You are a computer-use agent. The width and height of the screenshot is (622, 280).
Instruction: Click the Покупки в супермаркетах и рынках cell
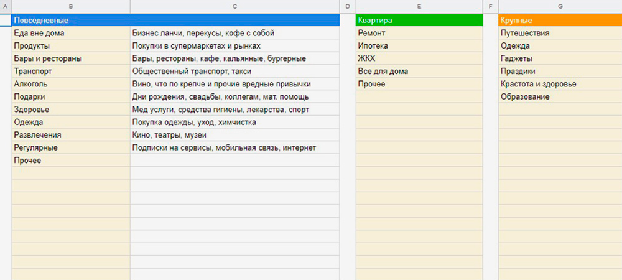235,46
